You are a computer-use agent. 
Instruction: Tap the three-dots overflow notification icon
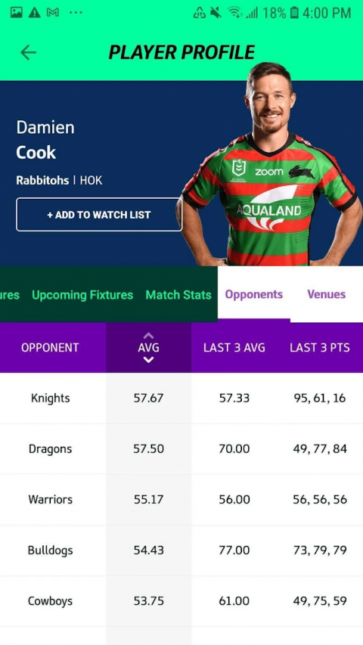pyautogui.click(x=76, y=12)
